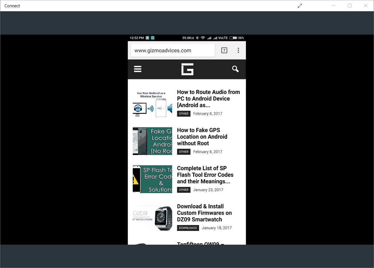This screenshot has width=374, height=268.
Task: Open the browser three-dot overflow menu
Action: click(x=238, y=51)
